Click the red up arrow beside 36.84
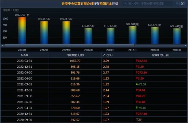Viewport: 188px width, 123px height. [x=137, y=102]
